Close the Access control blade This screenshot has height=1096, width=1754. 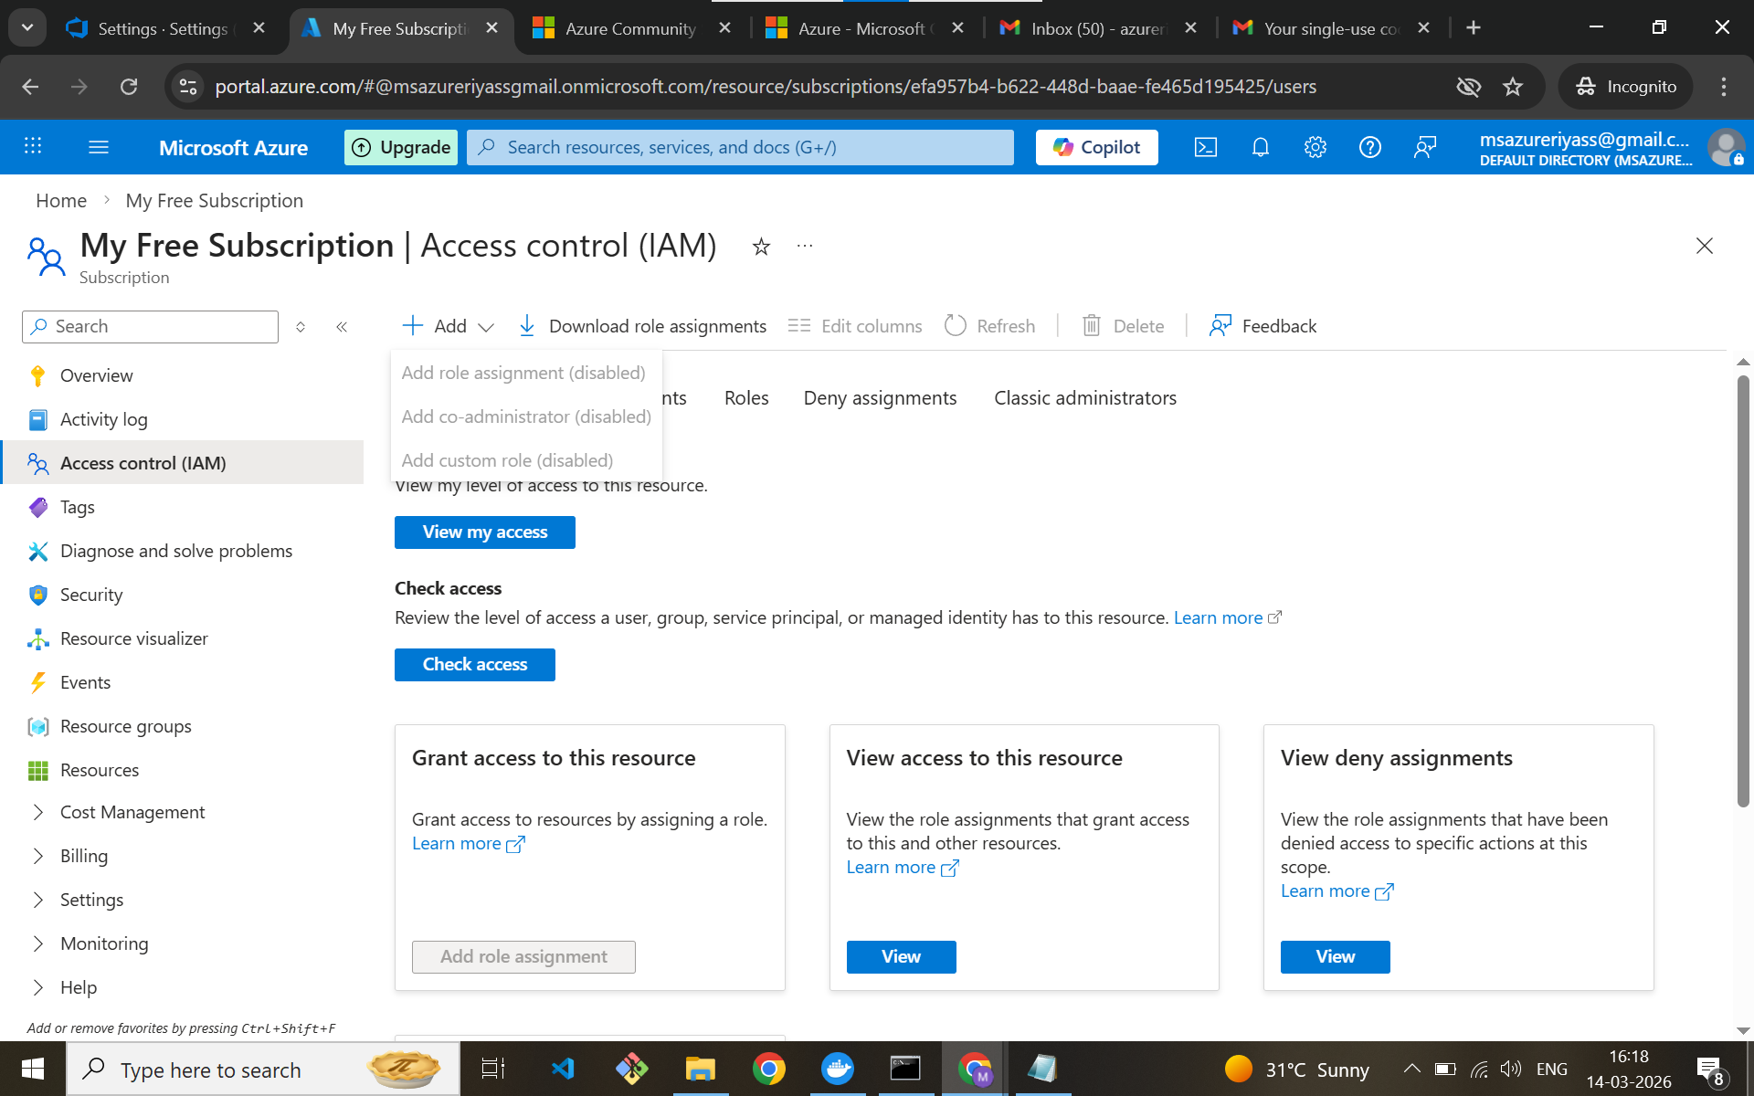click(x=1705, y=246)
